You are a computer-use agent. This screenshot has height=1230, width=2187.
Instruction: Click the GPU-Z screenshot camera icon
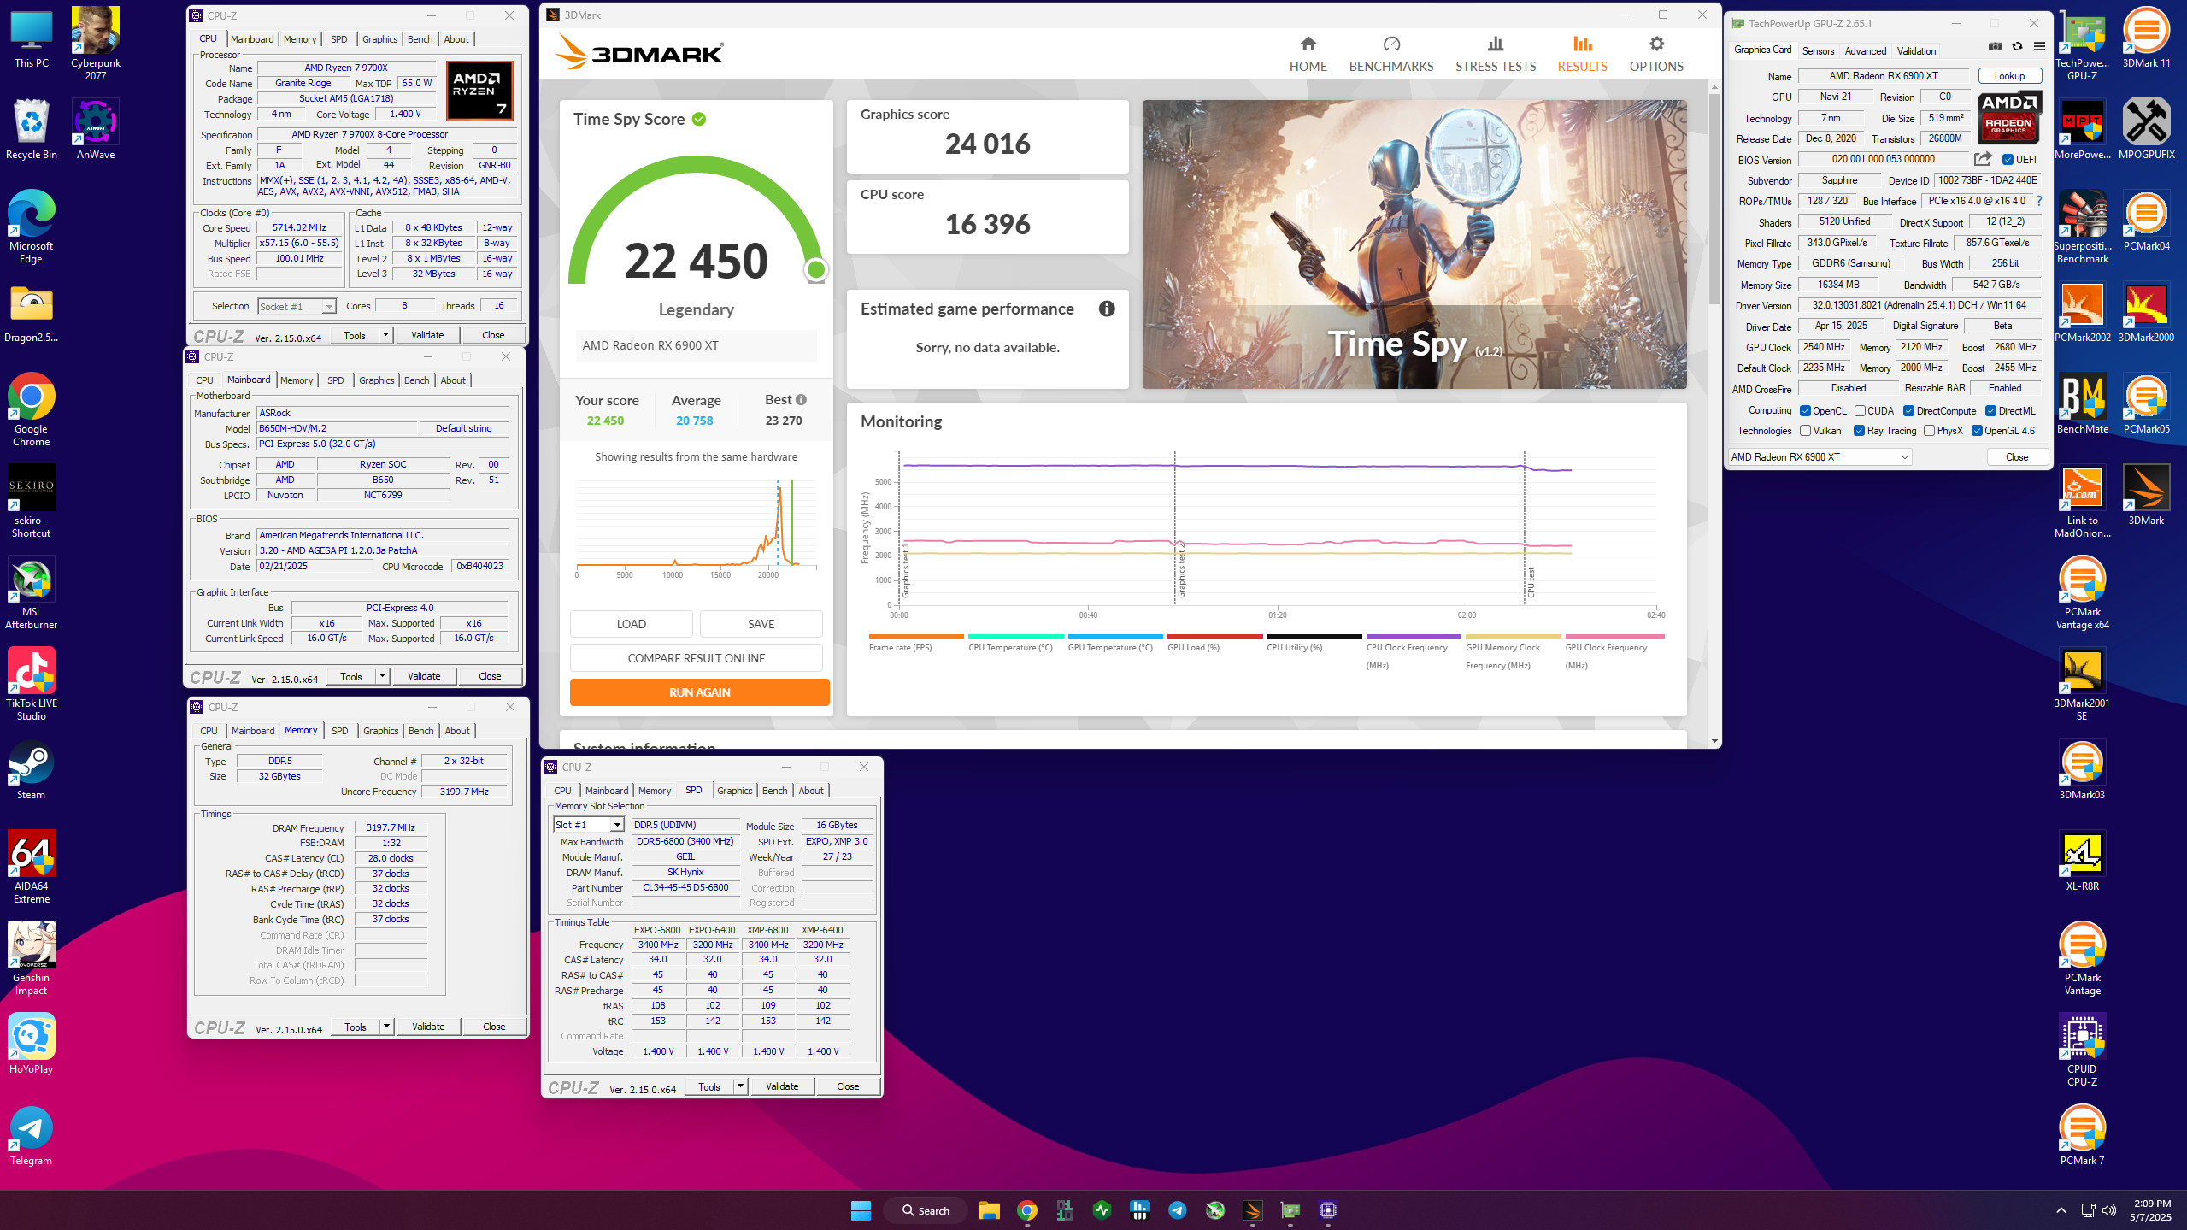(x=1995, y=47)
